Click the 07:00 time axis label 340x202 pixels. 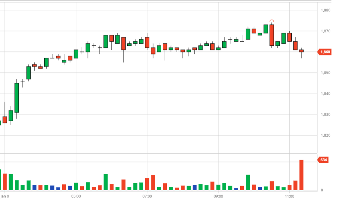click(147, 196)
